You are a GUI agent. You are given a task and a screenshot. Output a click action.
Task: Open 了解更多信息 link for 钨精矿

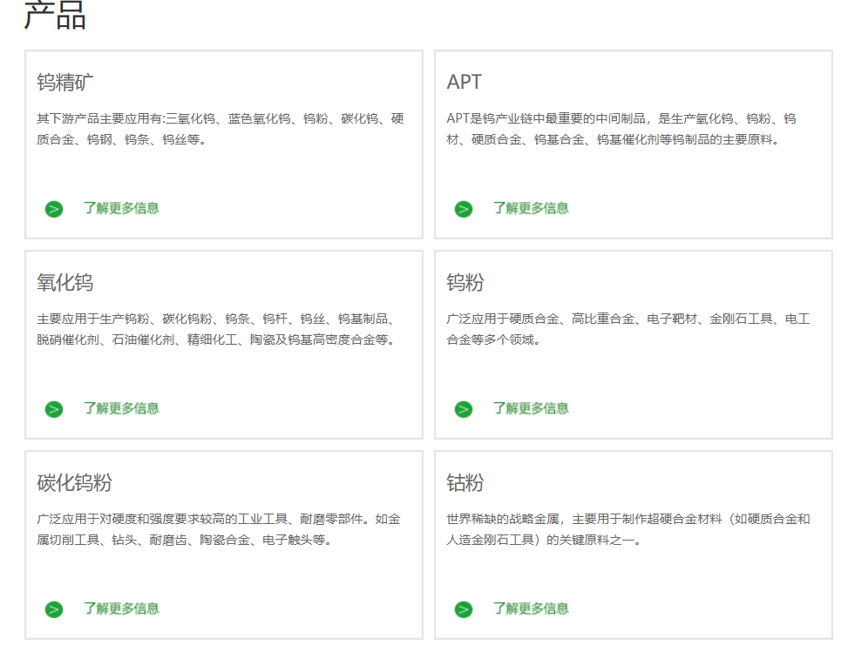(120, 209)
